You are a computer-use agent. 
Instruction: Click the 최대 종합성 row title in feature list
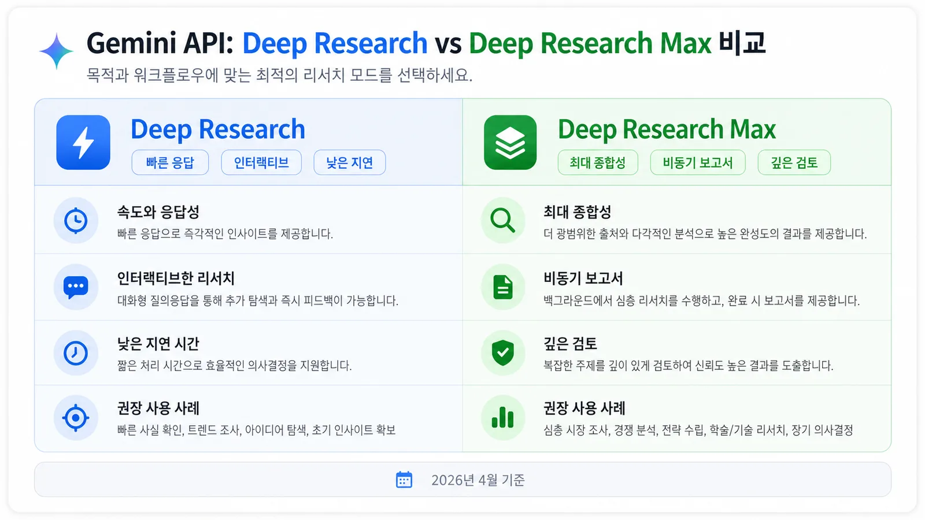coord(578,212)
